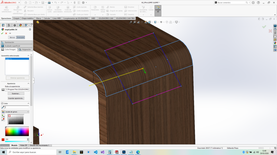Screen dimensions: 277x155
Task: Pick a color from the rainbow spectrum
Action: click(17, 131)
